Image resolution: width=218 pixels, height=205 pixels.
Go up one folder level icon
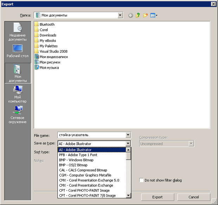tap(138, 15)
